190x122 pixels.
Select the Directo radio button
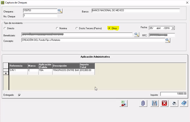[5, 28]
